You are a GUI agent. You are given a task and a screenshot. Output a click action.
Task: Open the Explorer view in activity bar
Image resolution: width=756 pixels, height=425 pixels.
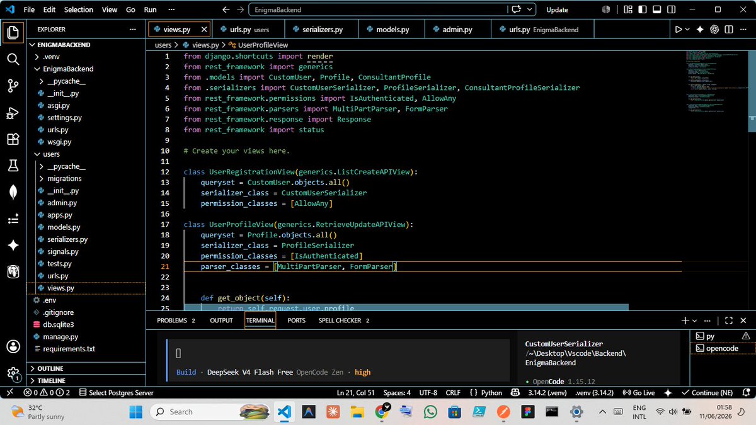coord(13,31)
